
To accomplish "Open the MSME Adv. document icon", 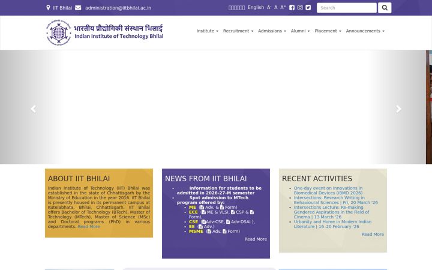I will tap(209, 232).
